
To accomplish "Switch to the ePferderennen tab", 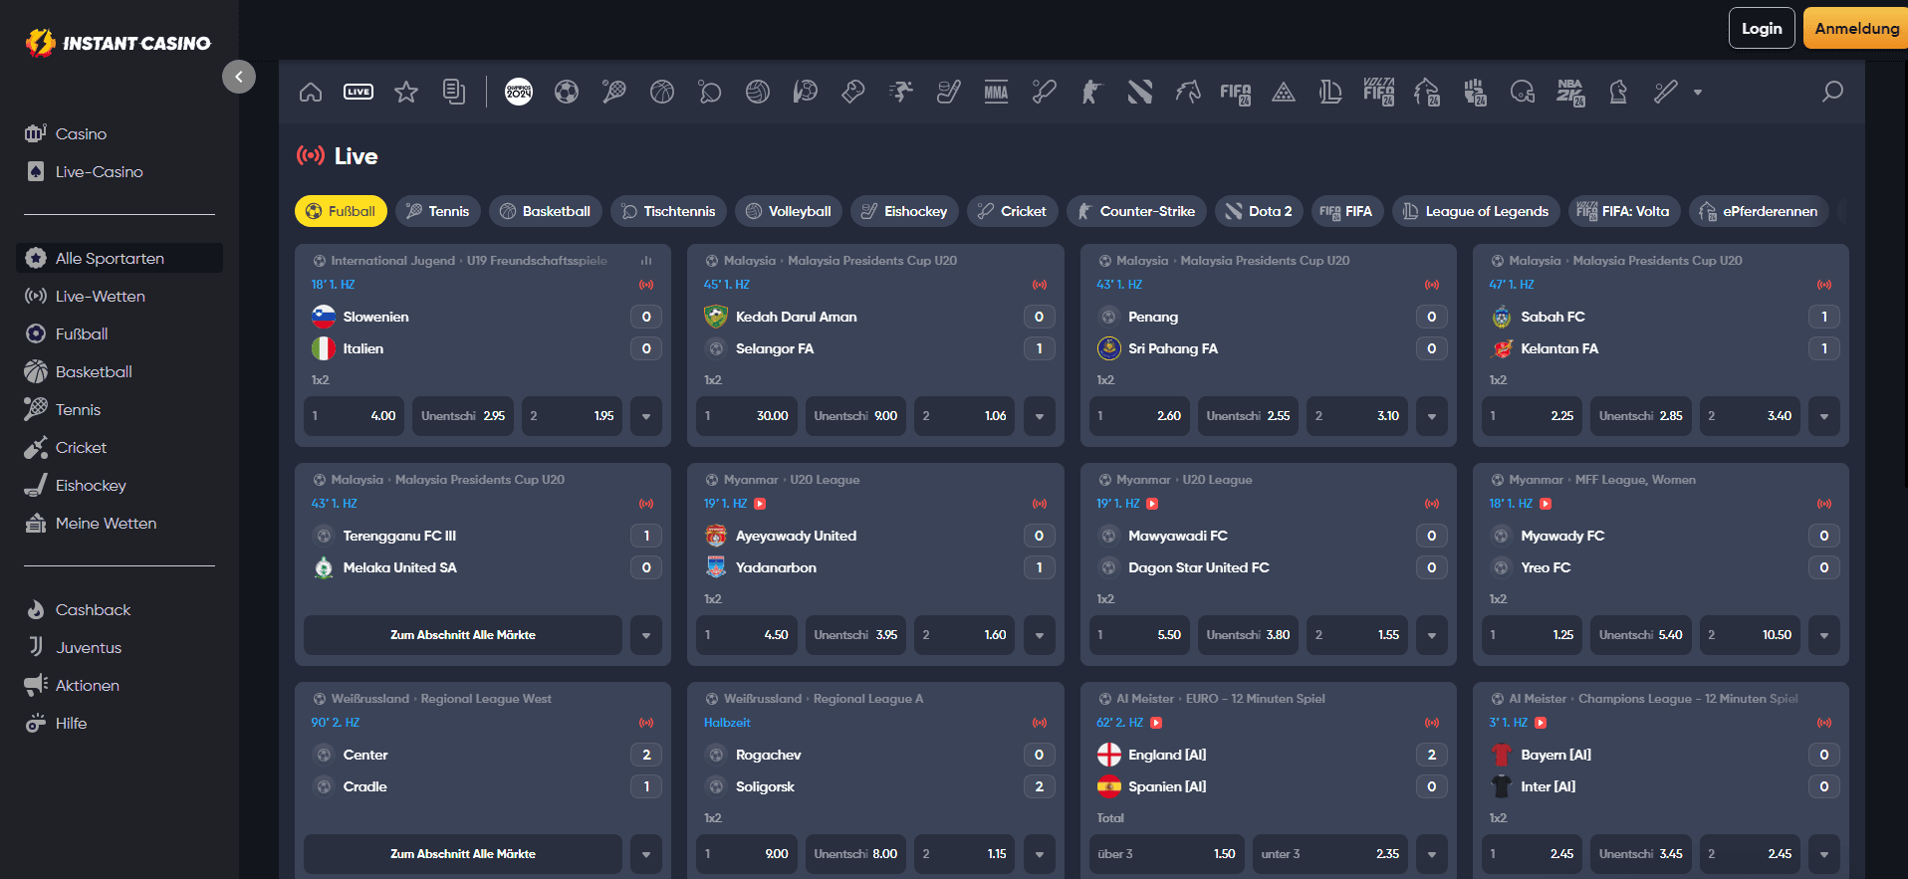I will pos(1759,211).
